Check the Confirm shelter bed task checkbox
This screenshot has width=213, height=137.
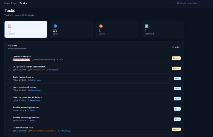[9, 58]
